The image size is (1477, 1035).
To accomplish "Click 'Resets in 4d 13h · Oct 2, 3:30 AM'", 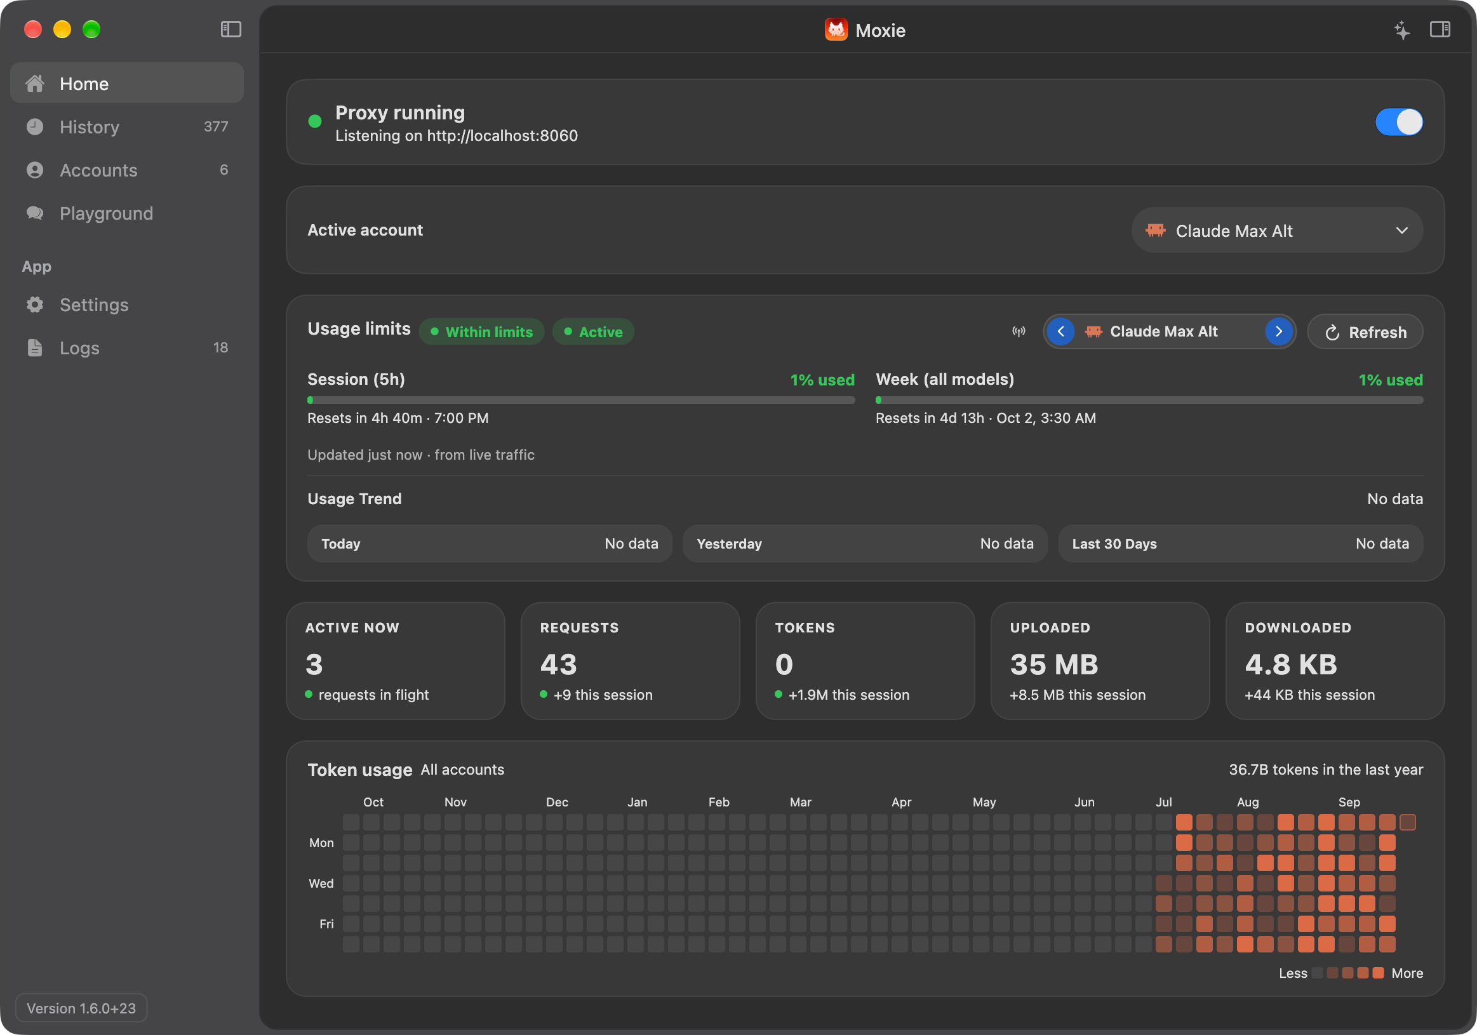I will coord(986,418).
